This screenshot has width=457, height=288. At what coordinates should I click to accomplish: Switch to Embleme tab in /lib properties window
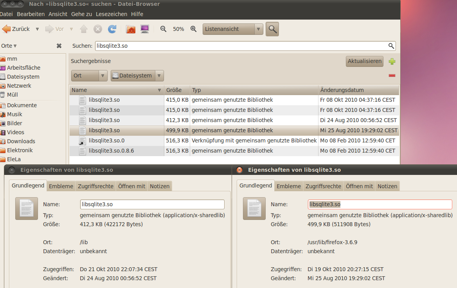(x=61, y=186)
